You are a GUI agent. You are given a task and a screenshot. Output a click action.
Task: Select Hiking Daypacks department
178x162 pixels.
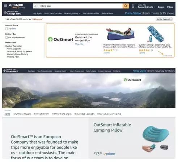click(x=14, y=49)
